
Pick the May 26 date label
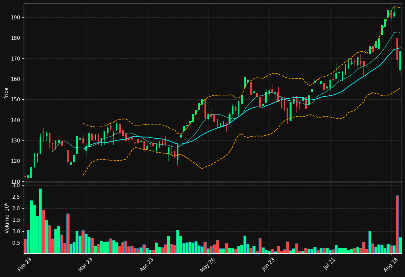208,265
